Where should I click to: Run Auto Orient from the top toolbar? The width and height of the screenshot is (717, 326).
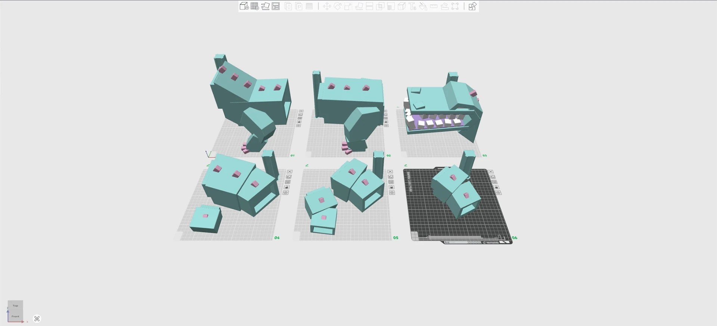coord(265,6)
